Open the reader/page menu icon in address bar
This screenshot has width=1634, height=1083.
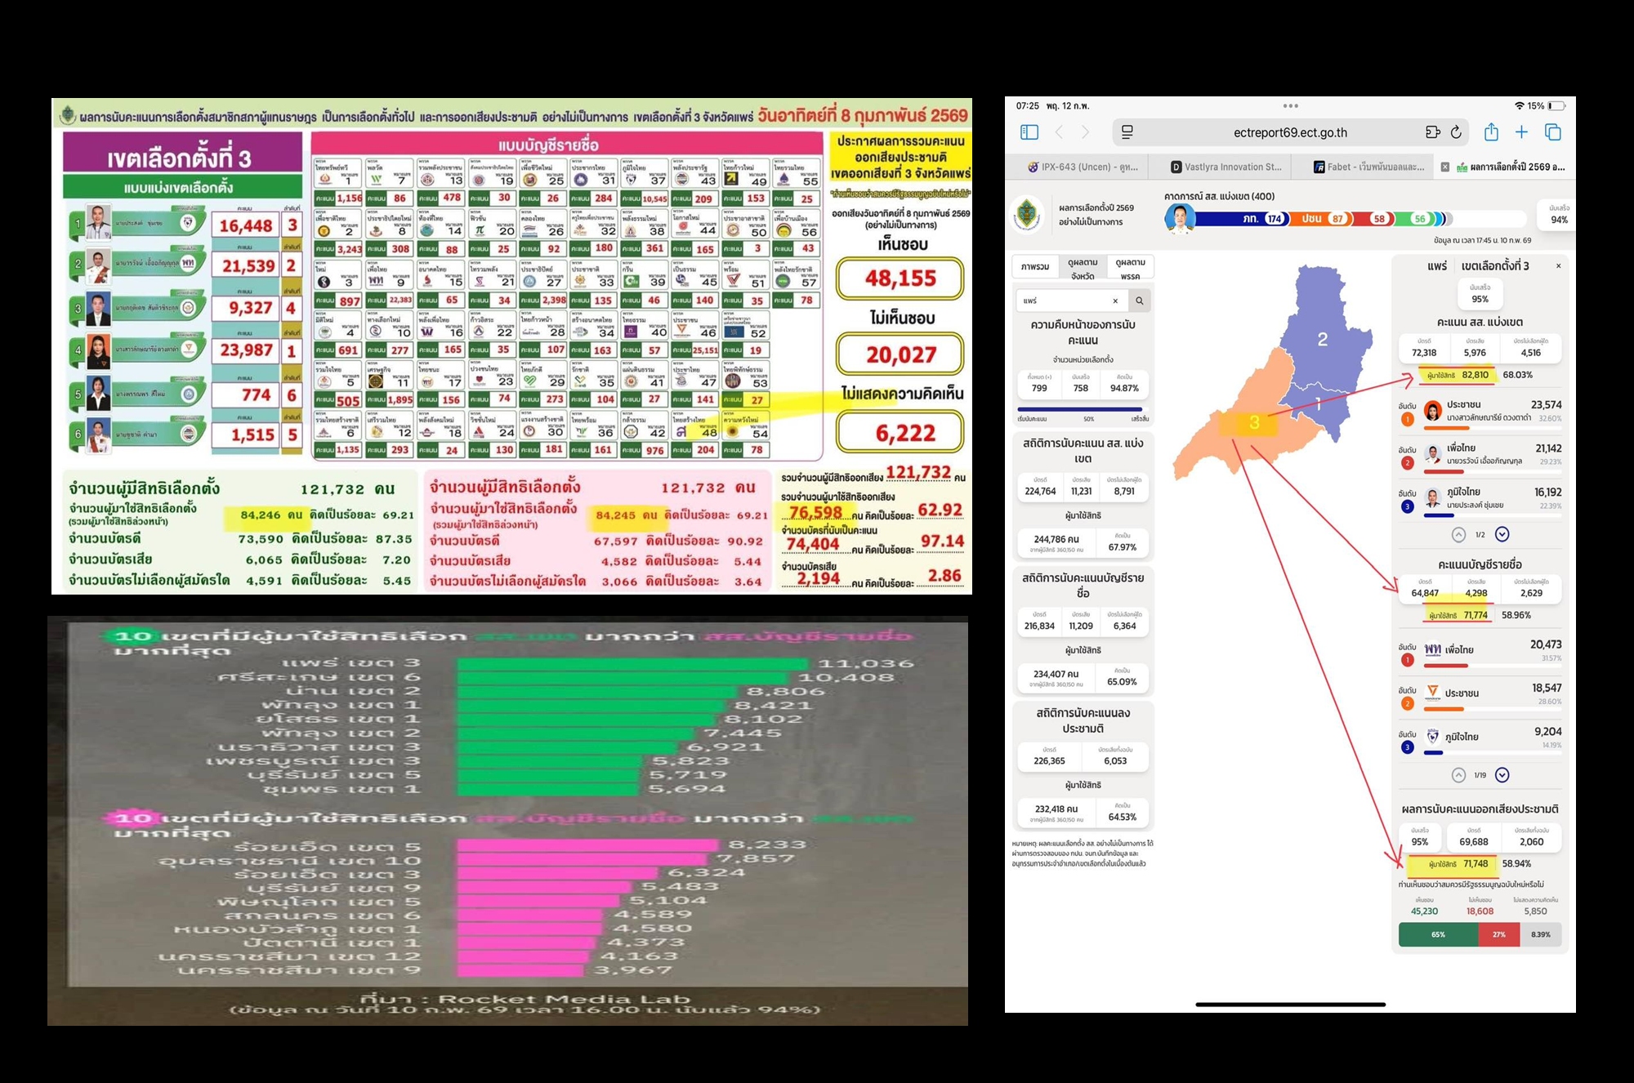(1127, 132)
